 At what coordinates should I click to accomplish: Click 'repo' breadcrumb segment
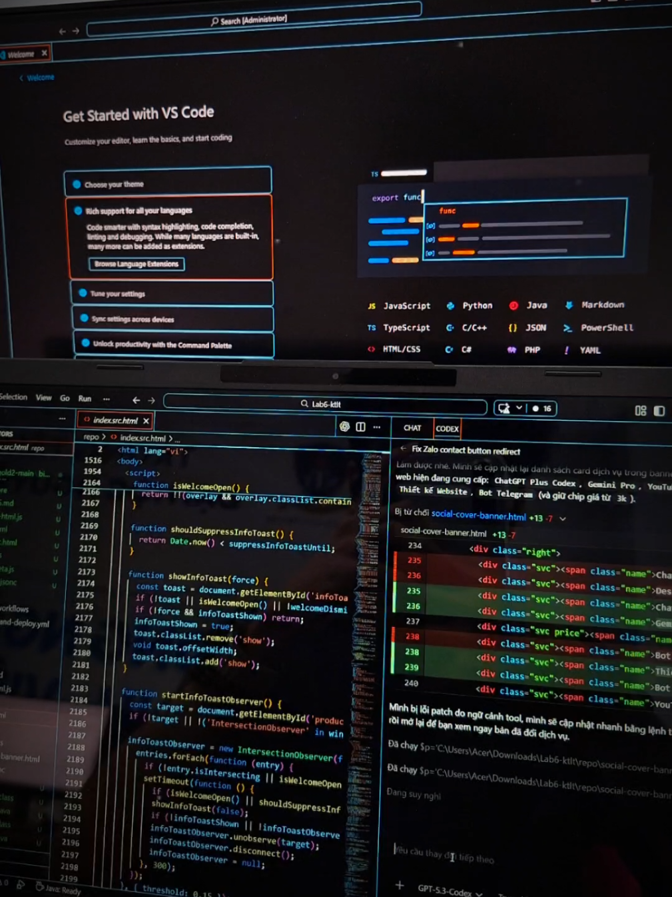(x=91, y=437)
